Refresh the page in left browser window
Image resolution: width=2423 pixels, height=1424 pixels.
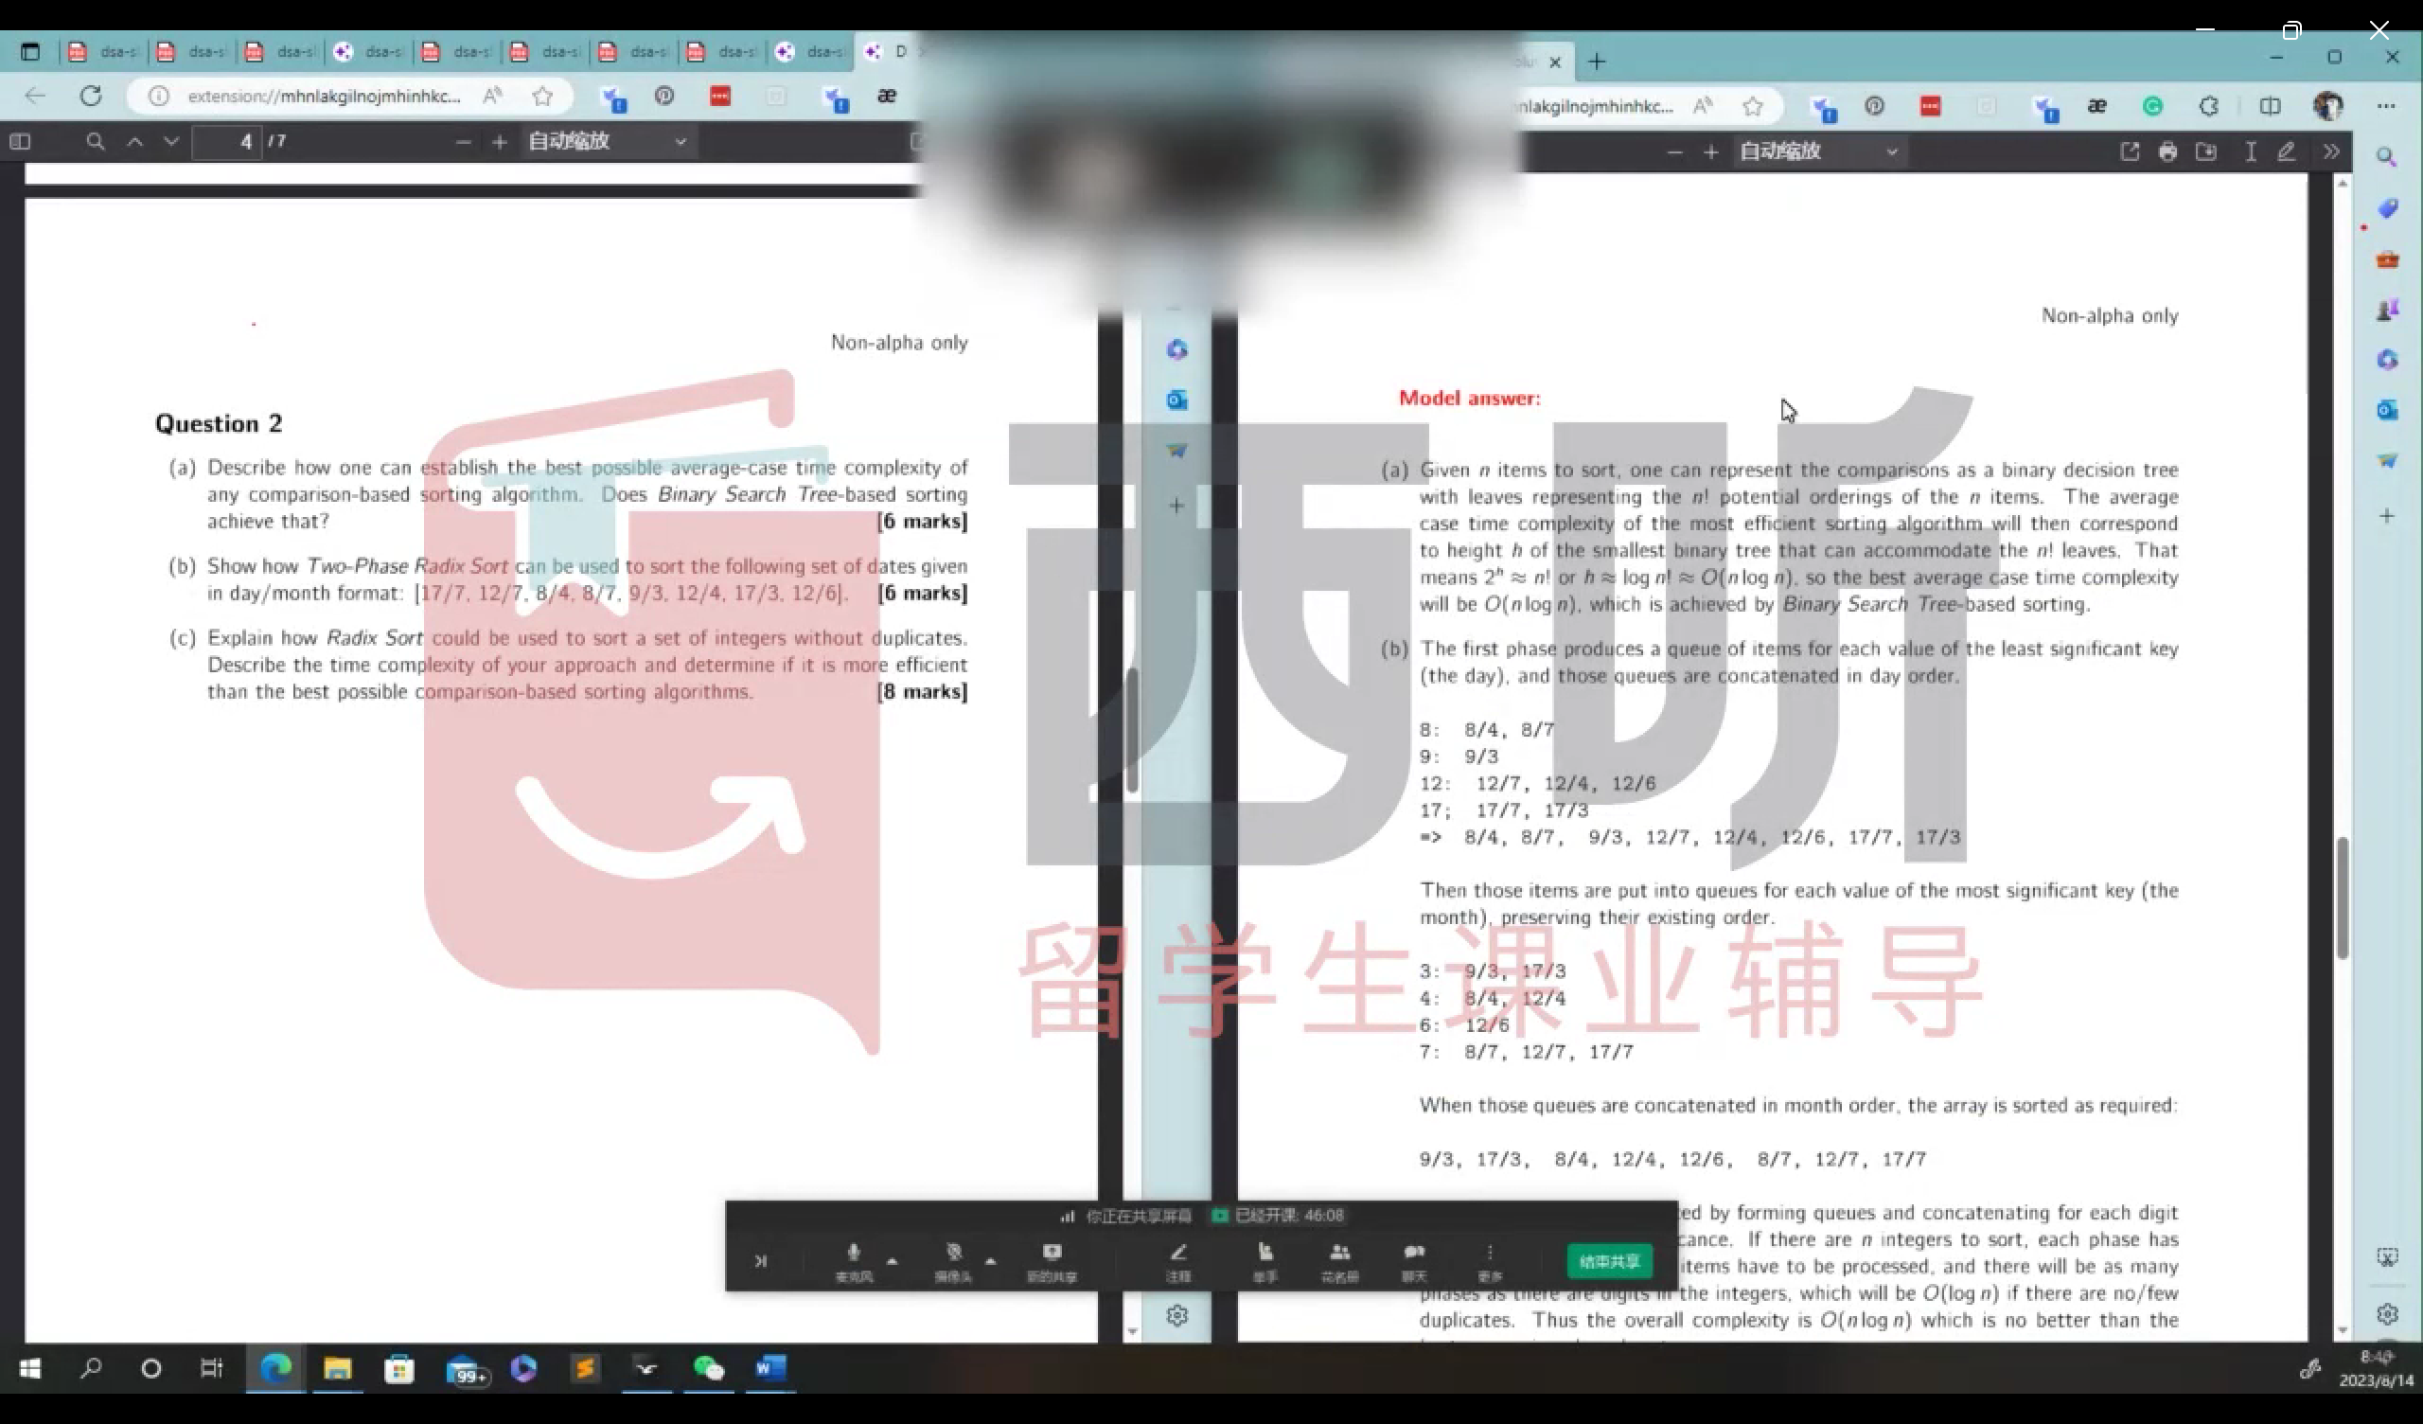click(x=92, y=96)
